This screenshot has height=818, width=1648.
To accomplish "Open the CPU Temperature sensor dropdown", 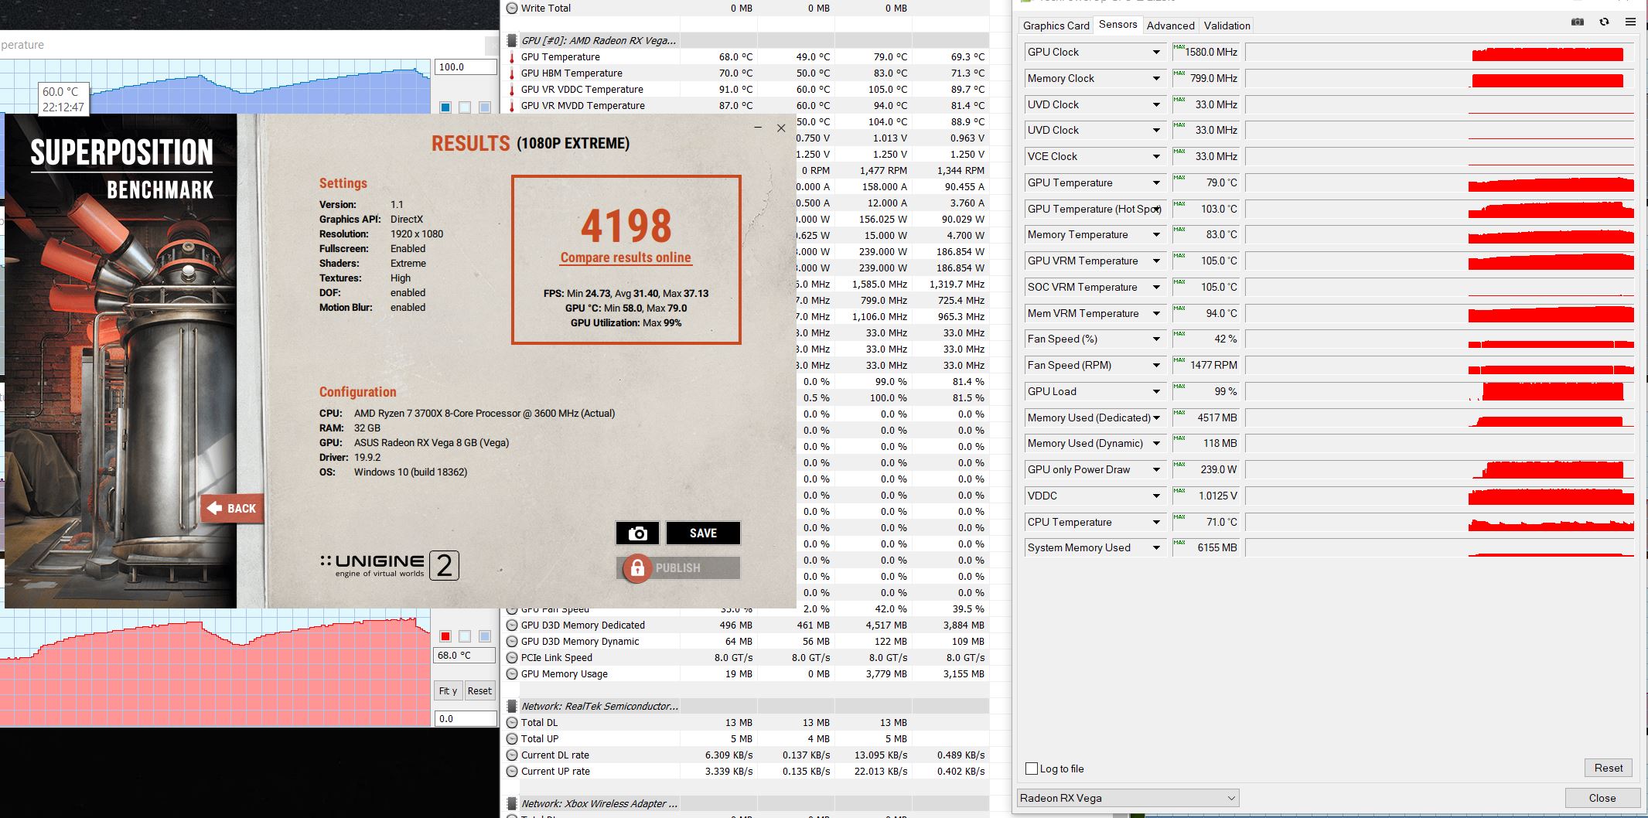I will pos(1156,523).
